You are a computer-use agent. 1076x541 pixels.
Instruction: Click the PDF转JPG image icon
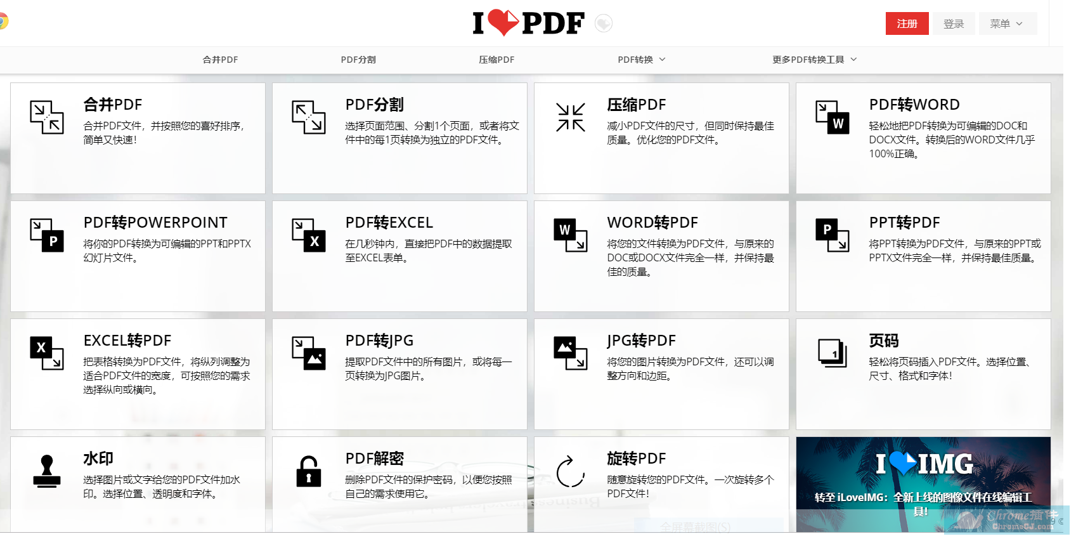tap(309, 353)
